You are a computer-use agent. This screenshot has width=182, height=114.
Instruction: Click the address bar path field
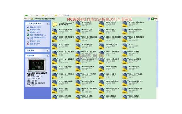coord(89,19)
